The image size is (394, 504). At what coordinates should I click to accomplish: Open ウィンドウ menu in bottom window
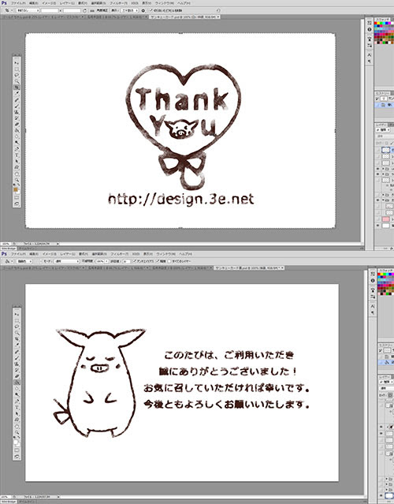tap(165, 254)
